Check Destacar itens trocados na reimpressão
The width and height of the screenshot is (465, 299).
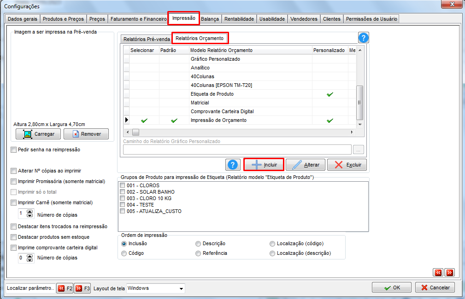(13, 226)
